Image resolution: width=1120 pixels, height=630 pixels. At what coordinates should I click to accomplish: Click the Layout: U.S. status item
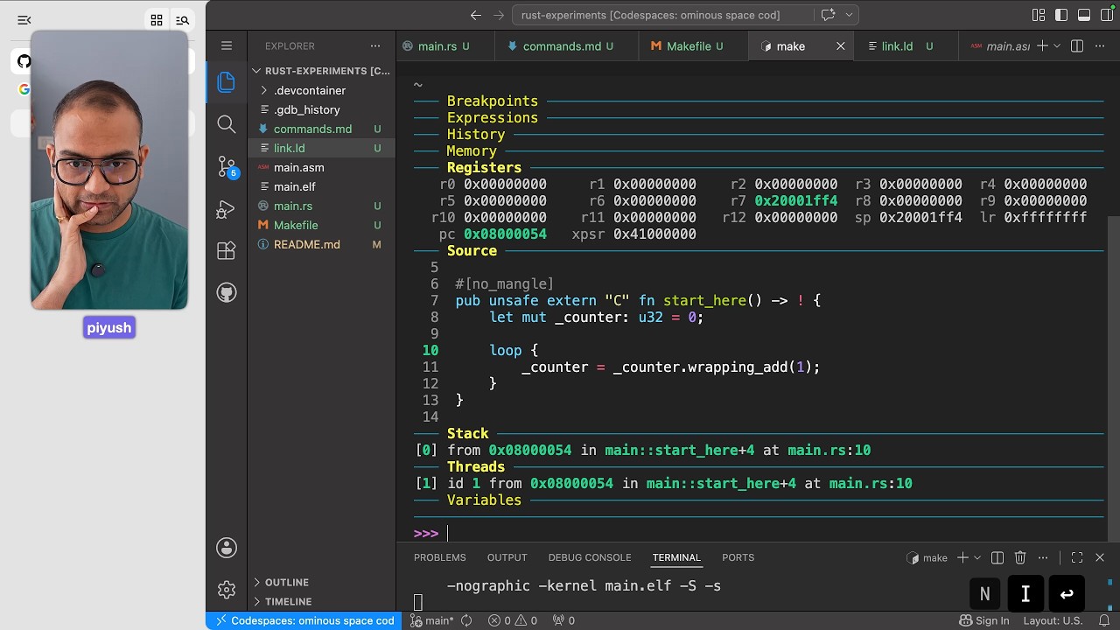(x=1053, y=620)
